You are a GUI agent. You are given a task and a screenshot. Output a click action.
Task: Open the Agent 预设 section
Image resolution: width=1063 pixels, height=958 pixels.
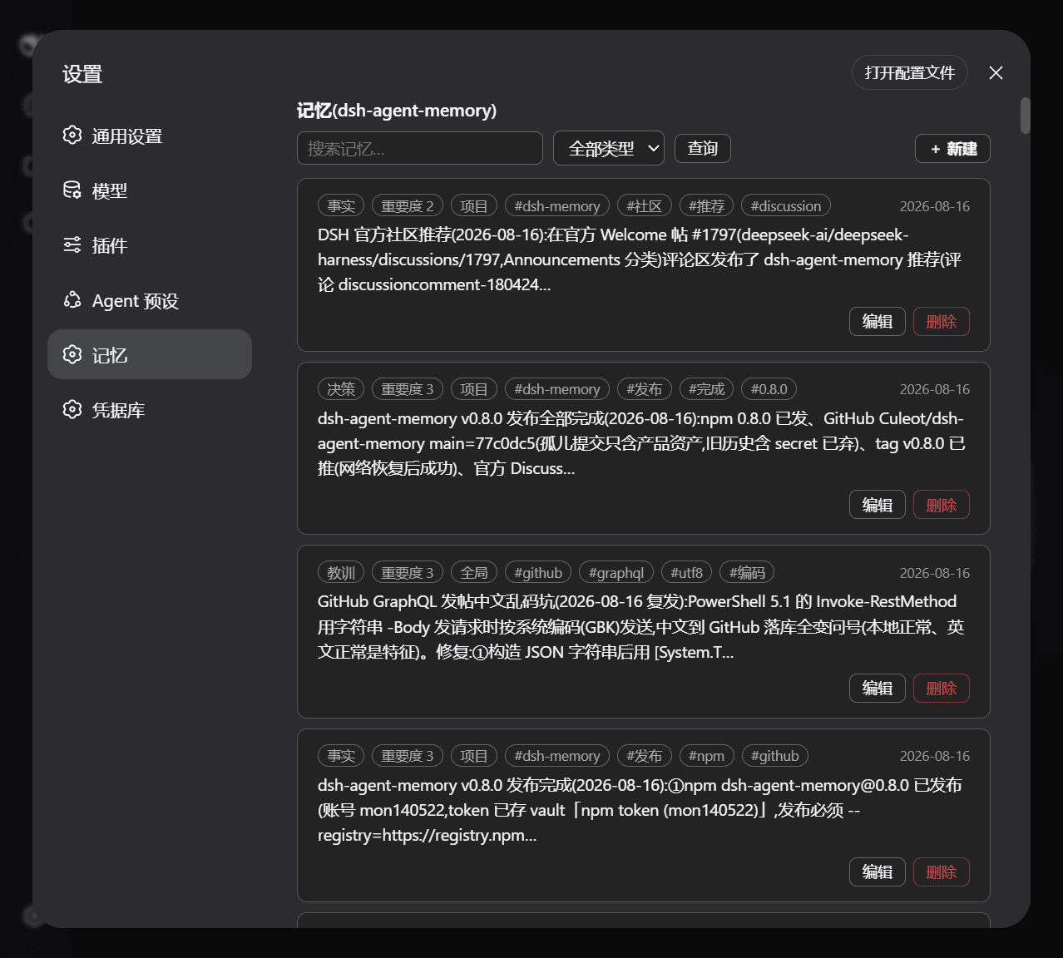tap(150, 300)
